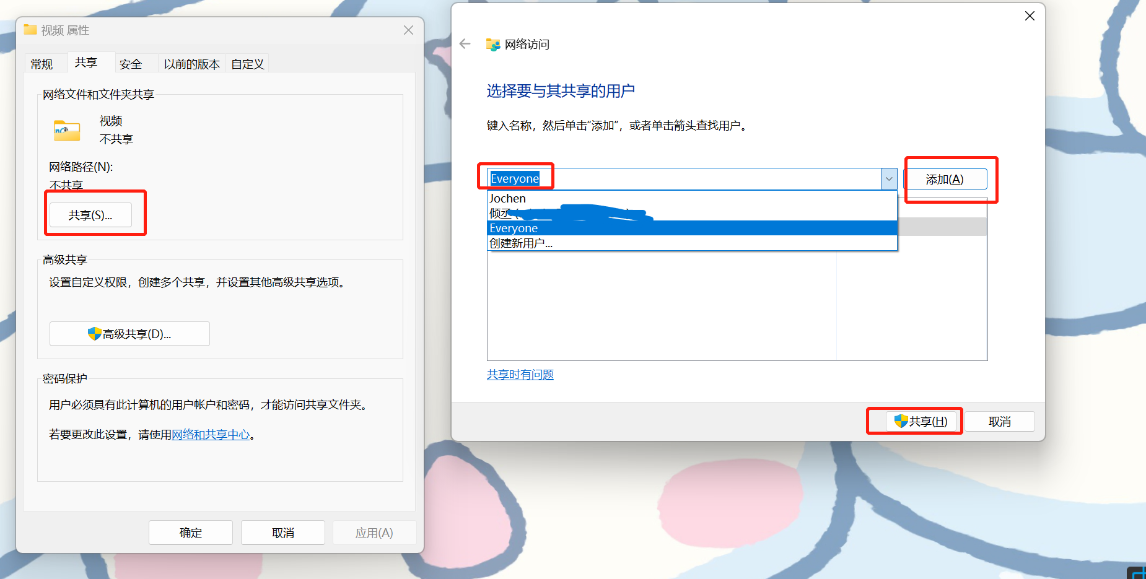Click the network access wizard title icon

pos(493,45)
